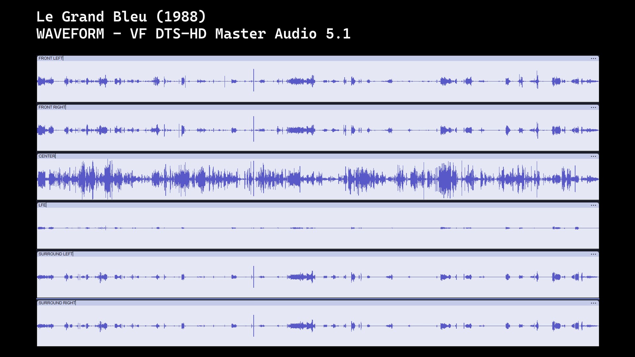This screenshot has width=635, height=357.
Task: Click the SURROUND LEFT track label
Action: coord(56,254)
